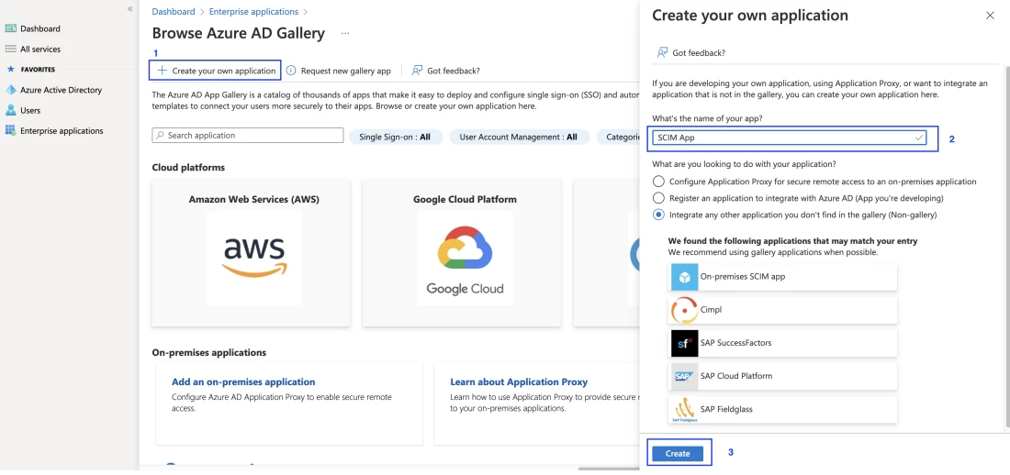Open the Categories filter pill
This screenshot has height=475, width=1010.
click(618, 138)
